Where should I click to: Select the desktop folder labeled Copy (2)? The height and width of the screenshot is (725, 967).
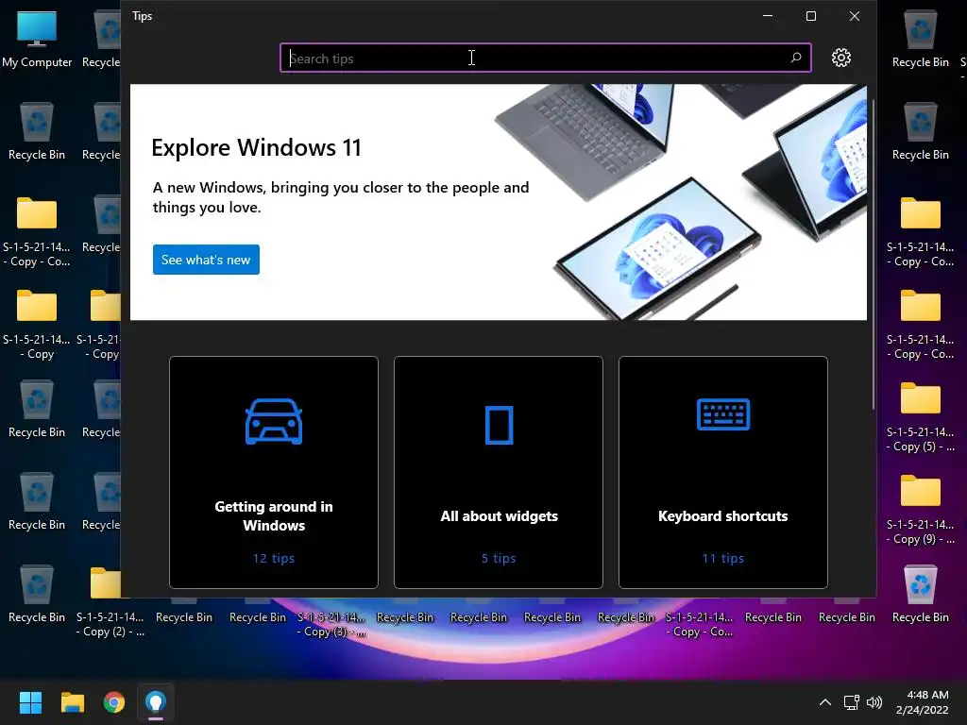[x=110, y=601]
